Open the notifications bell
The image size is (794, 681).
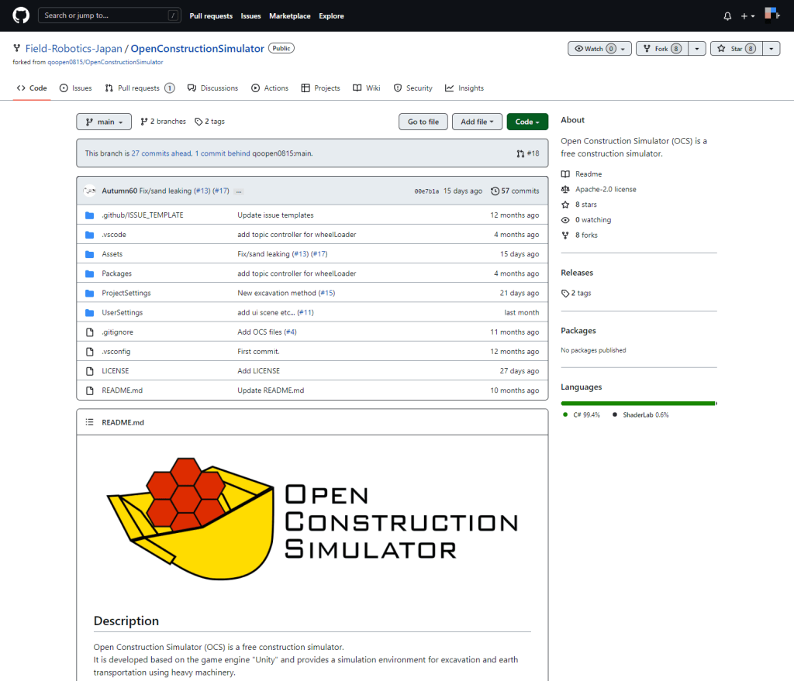[x=727, y=16]
